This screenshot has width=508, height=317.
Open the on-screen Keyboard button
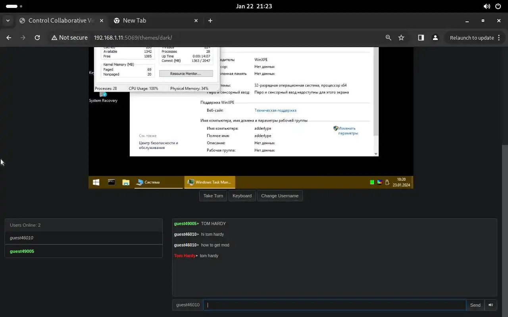pos(242,196)
